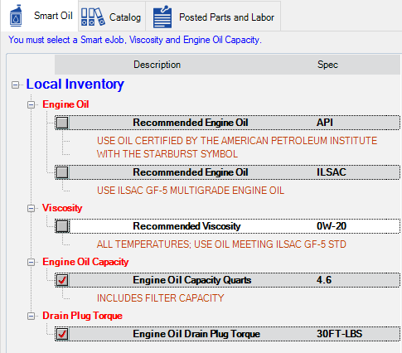Click the Posted Parts and Labor clipboard icon

click(x=162, y=17)
